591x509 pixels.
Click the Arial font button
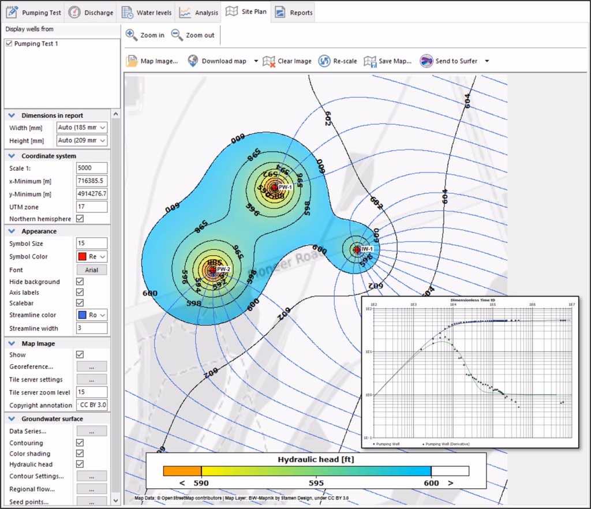coord(92,270)
